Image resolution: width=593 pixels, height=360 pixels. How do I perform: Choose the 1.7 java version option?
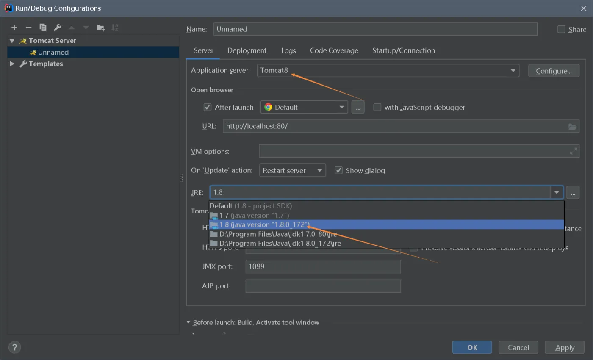click(x=387, y=215)
